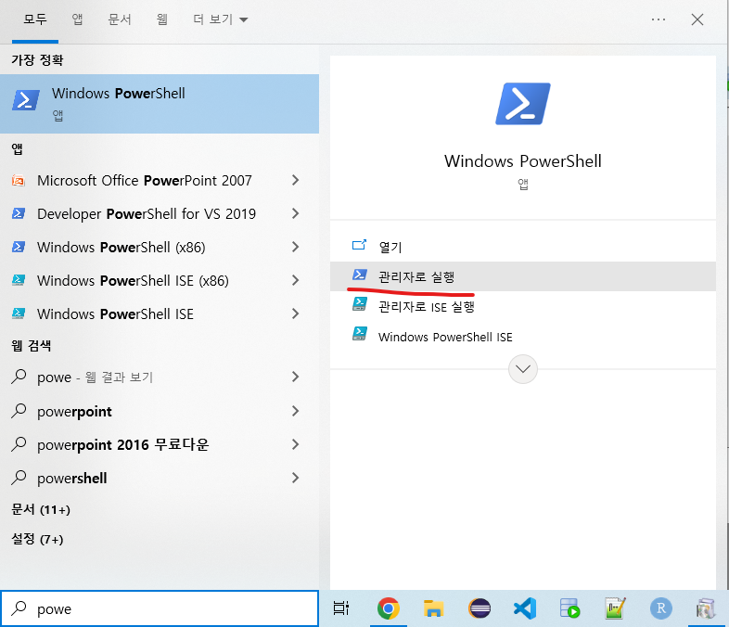Select 열기 to open PowerShell
Image resolution: width=729 pixels, height=627 pixels.
click(x=523, y=247)
